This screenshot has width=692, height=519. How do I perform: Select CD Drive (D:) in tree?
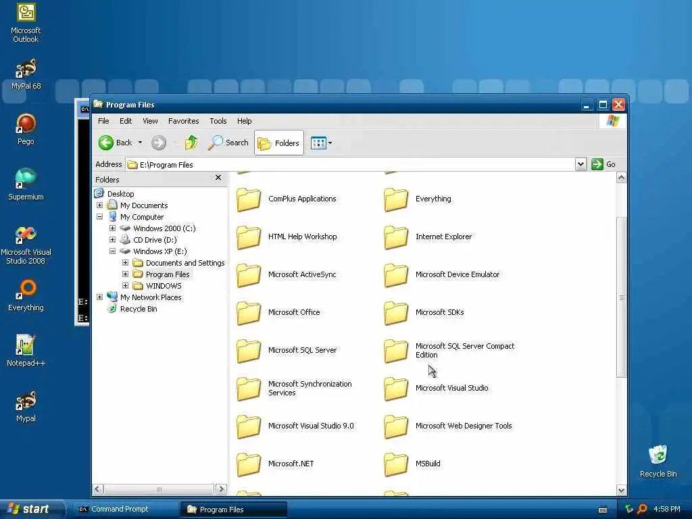click(x=155, y=240)
